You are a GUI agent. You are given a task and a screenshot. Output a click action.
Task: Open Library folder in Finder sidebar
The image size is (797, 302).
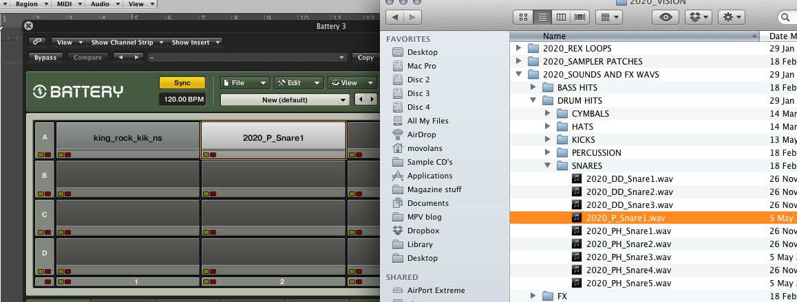[x=419, y=244]
